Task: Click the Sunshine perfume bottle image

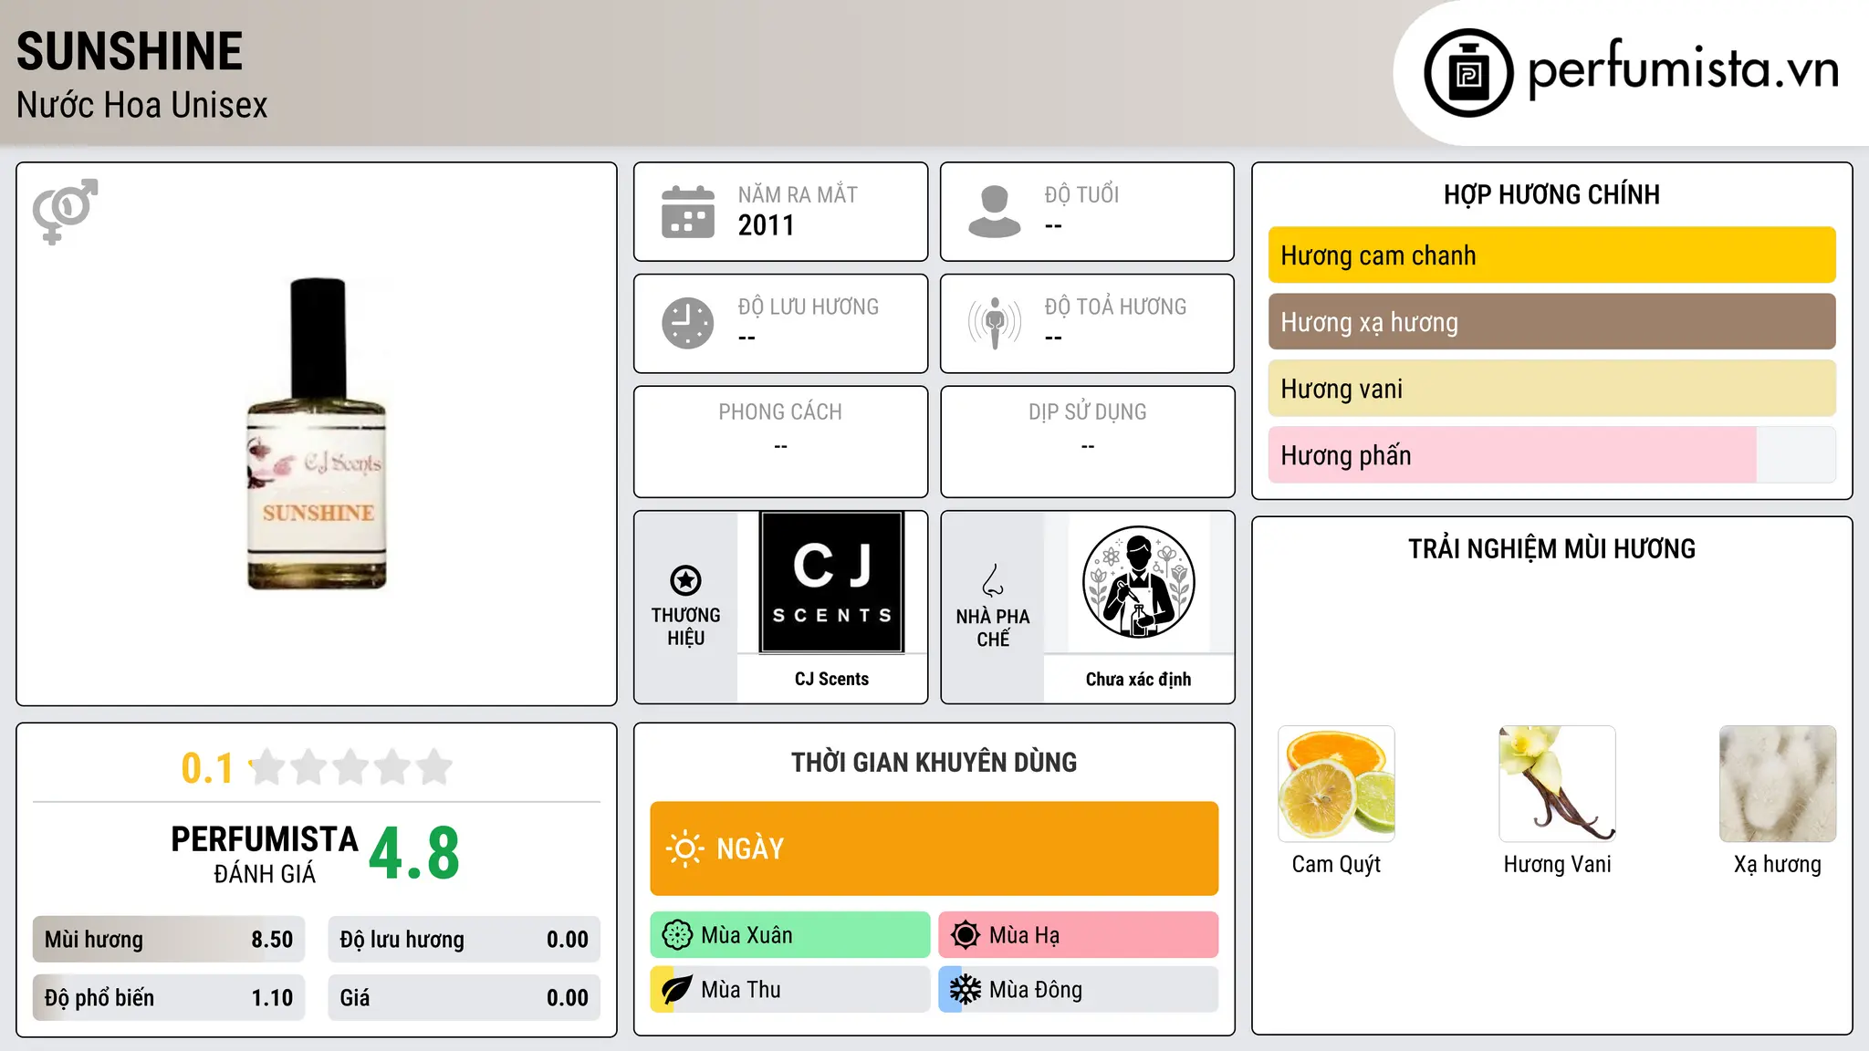Action: pyautogui.click(x=317, y=433)
